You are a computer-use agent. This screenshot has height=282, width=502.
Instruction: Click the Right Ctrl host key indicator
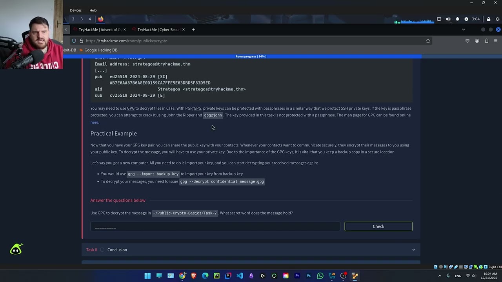point(495,267)
